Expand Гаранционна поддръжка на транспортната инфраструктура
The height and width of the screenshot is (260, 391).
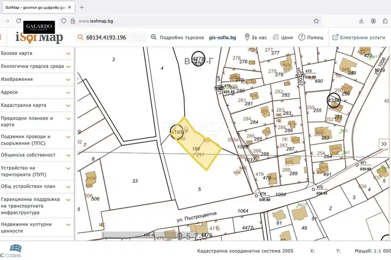(36, 206)
